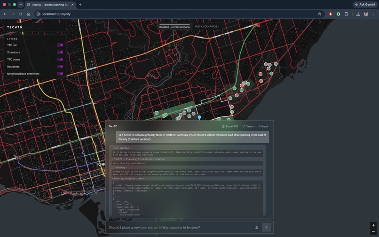Collapse the Thinking log section

tap(119, 168)
